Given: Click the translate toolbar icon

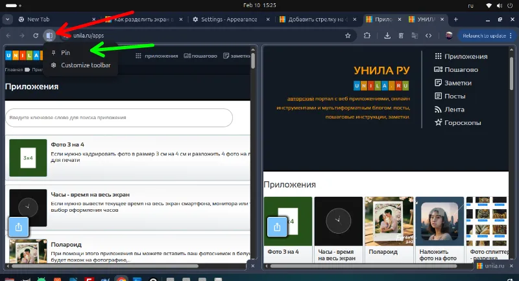Looking at the screenshot, I should [415, 36].
